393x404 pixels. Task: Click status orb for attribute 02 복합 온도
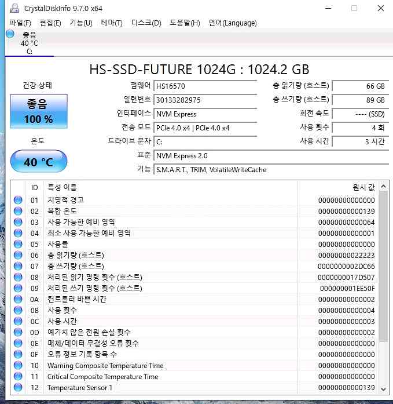tap(18, 211)
